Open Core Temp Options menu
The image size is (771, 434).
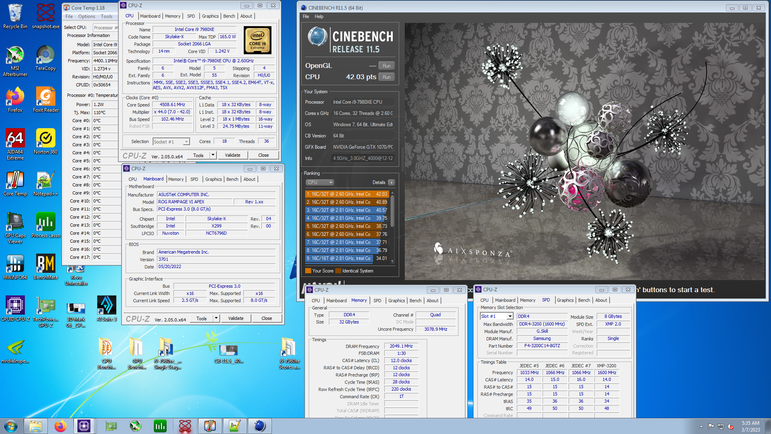(x=87, y=16)
